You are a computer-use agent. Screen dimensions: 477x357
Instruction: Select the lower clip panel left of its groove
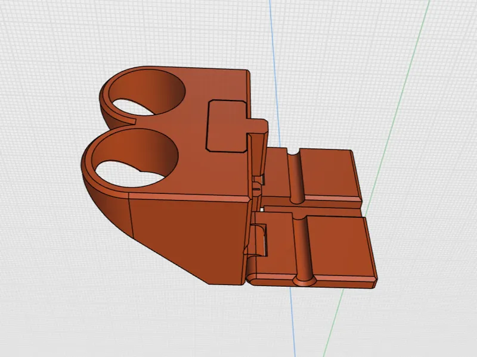pos(275,245)
